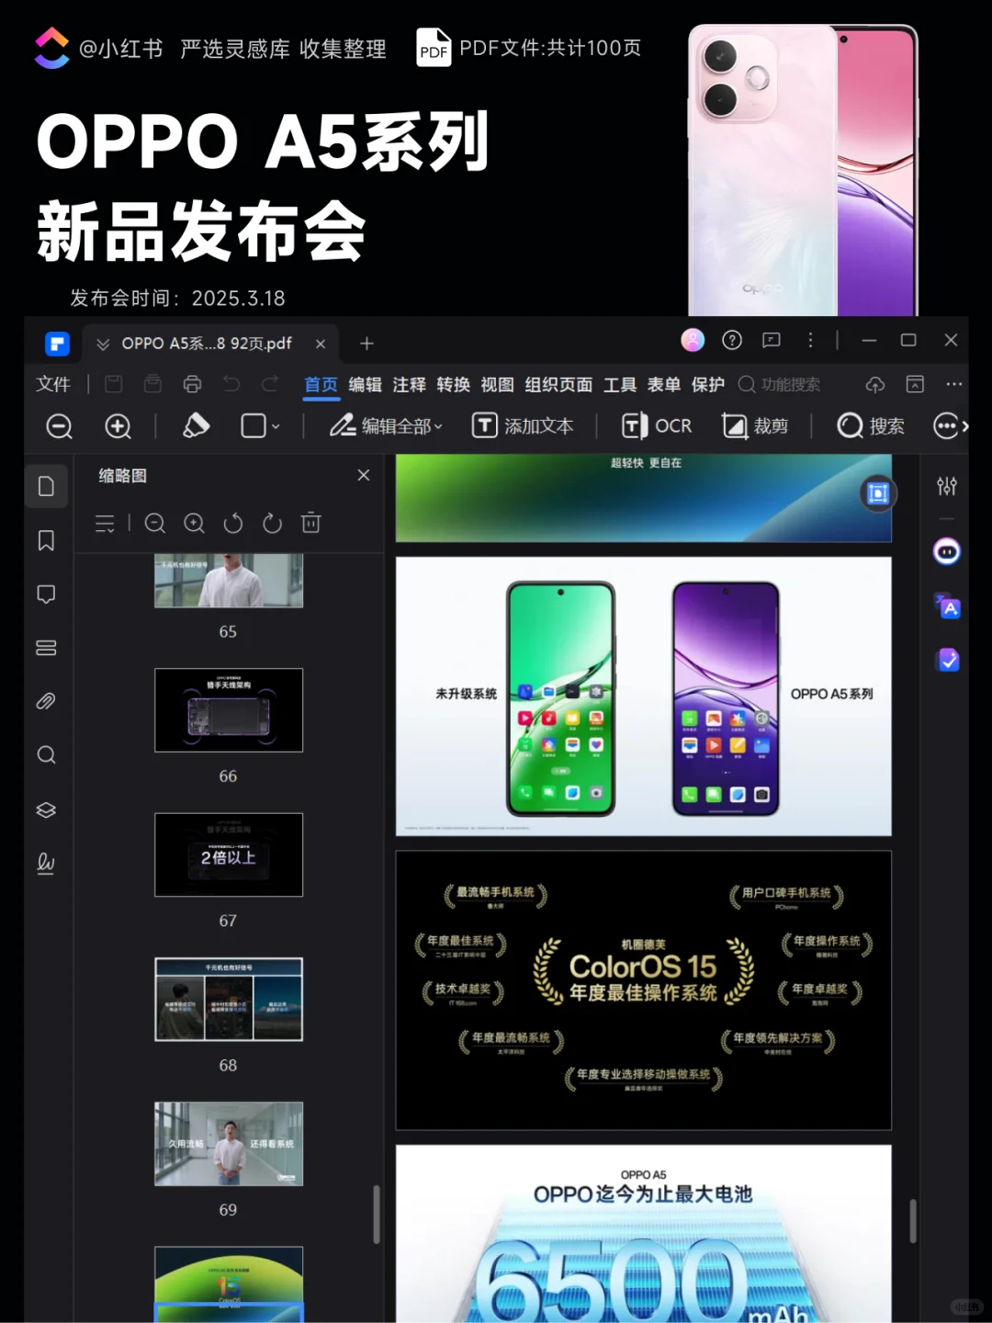Add a new tab with plus icon
992x1323 pixels.
click(x=366, y=344)
